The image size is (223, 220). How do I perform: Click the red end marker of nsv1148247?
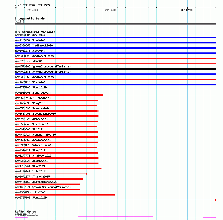pyautogui.click(x=86, y=174)
